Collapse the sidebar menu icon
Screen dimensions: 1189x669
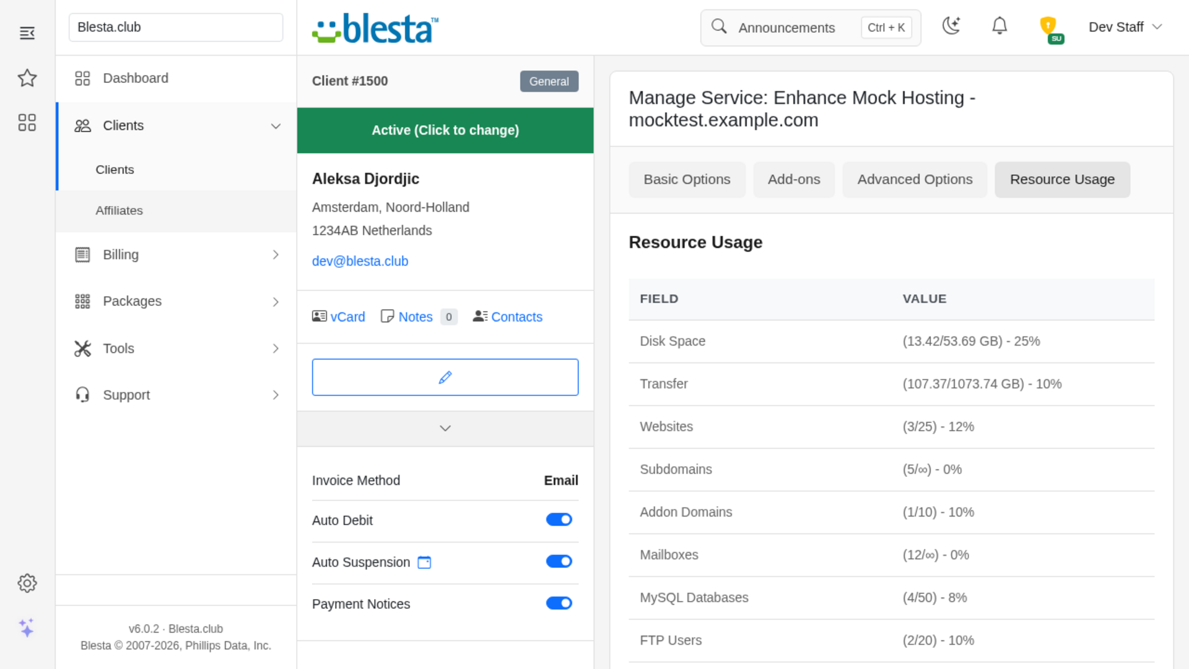coord(27,33)
